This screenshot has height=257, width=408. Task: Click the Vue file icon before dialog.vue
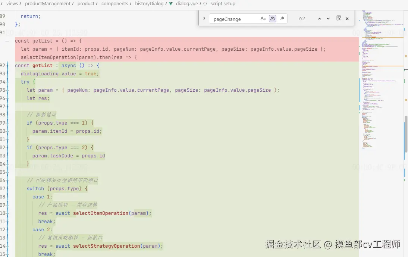point(171,4)
